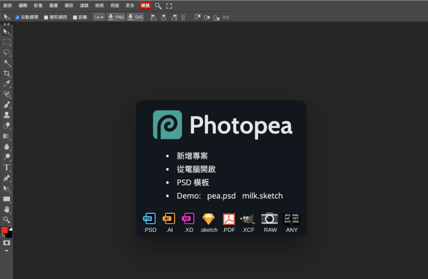Click the black background color swatch
The height and width of the screenshot is (279, 428).
click(10, 235)
